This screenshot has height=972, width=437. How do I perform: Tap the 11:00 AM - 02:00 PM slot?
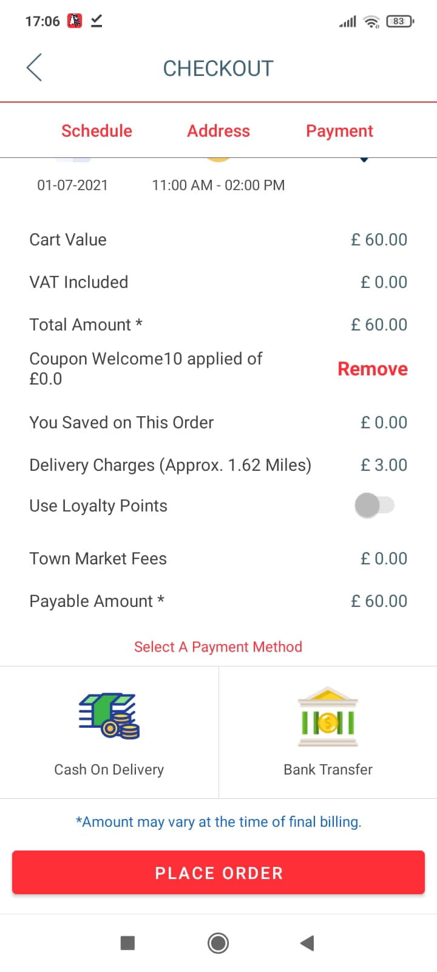(218, 185)
